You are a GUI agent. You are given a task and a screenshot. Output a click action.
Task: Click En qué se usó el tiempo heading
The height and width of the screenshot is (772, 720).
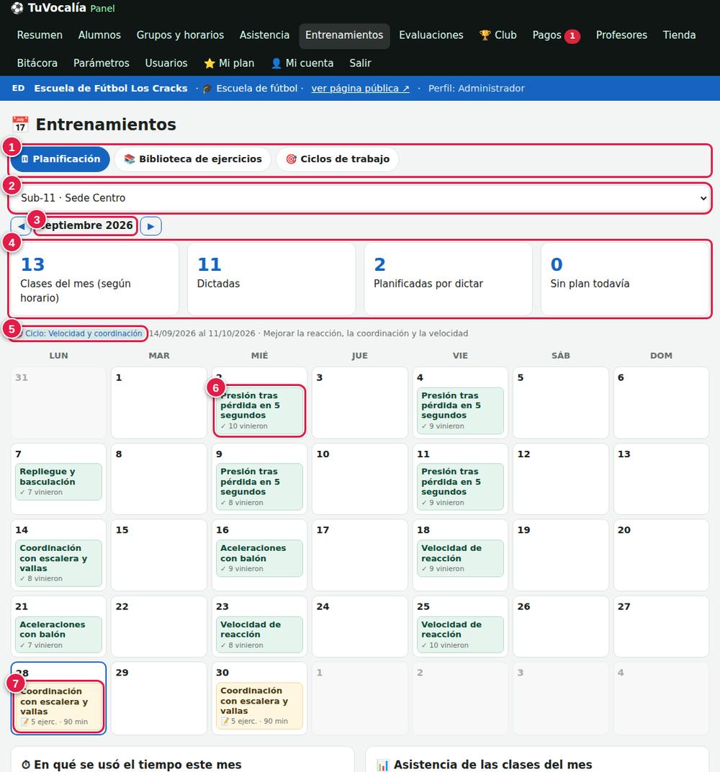coord(132,764)
